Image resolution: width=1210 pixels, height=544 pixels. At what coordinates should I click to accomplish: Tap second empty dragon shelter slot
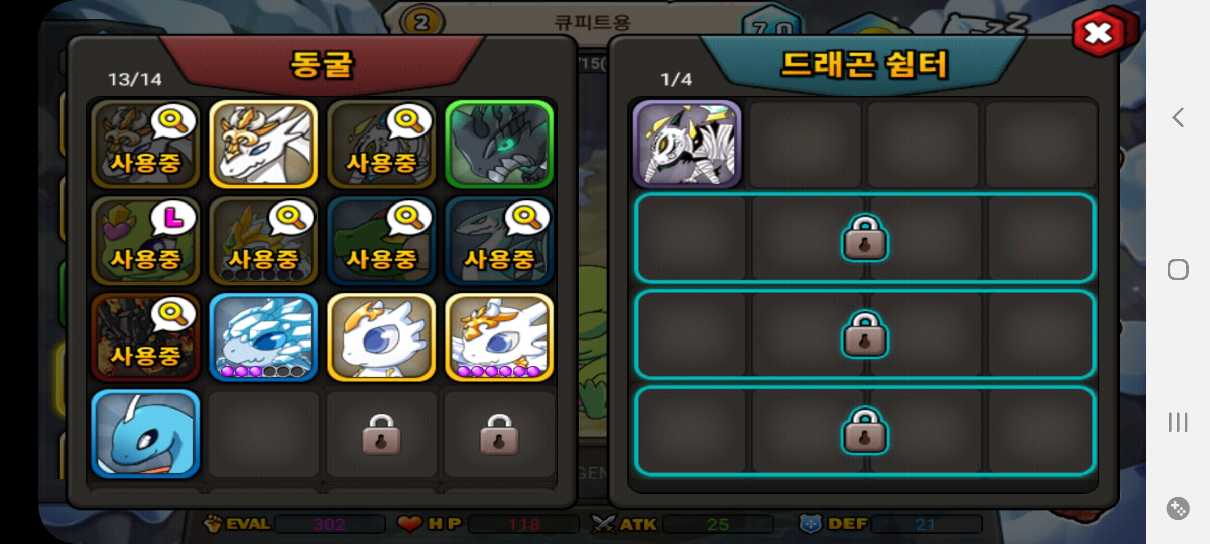(x=922, y=144)
